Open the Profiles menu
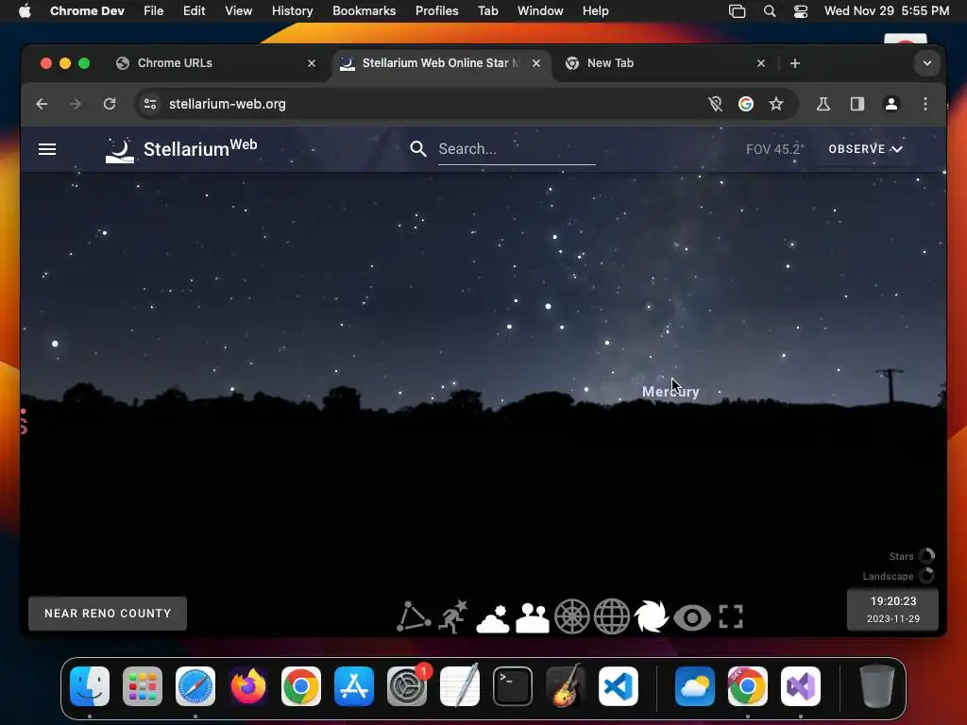This screenshot has height=725, width=967. [x=436, y=11]
